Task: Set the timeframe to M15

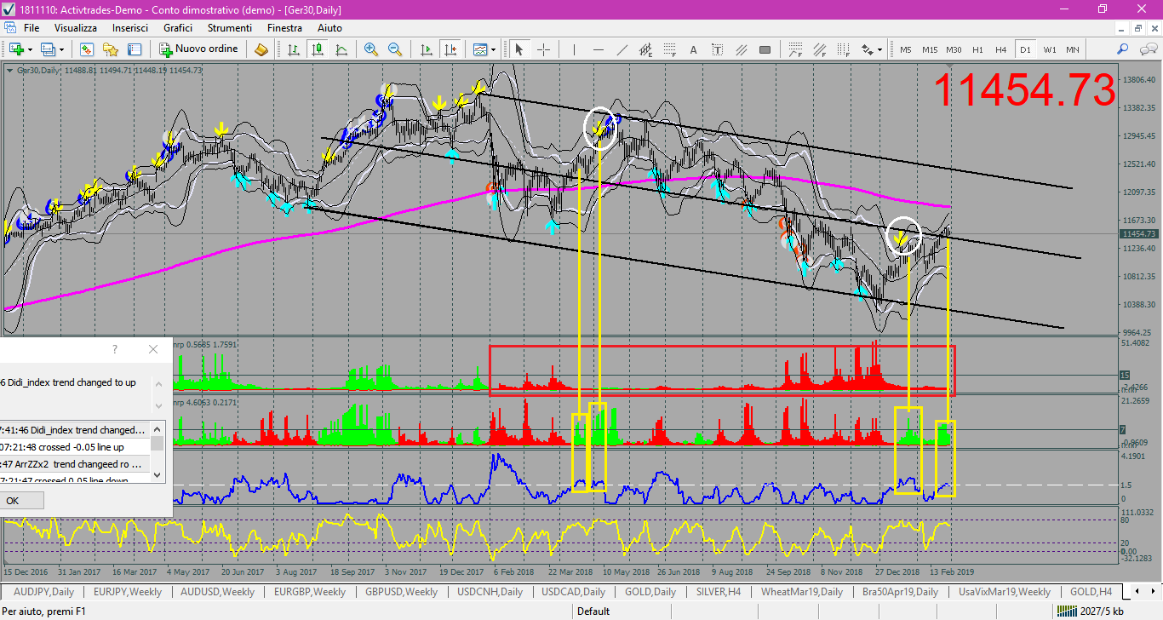Action: [x=930, y=49]
